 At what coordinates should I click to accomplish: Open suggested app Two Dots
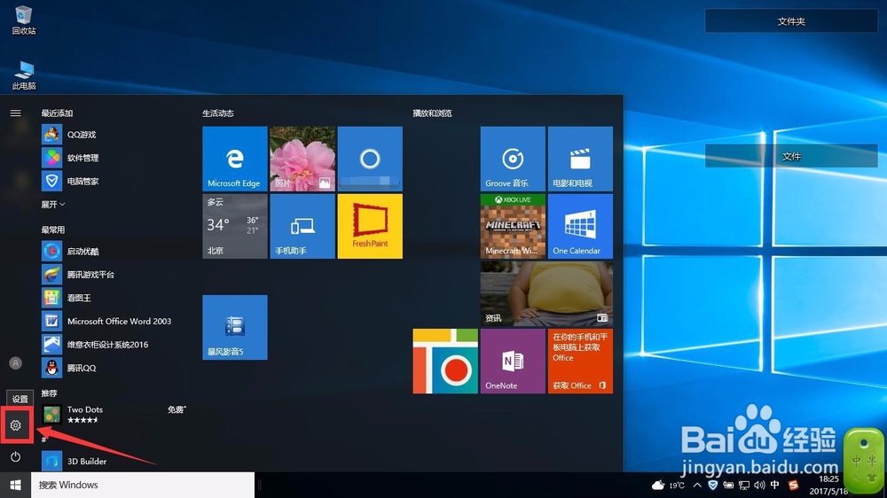pyautogui.click(x=114, y=415)
